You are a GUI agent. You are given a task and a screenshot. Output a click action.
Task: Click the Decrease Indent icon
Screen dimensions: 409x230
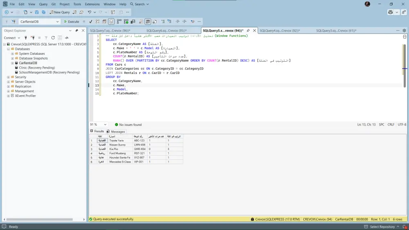click(178, 22)
